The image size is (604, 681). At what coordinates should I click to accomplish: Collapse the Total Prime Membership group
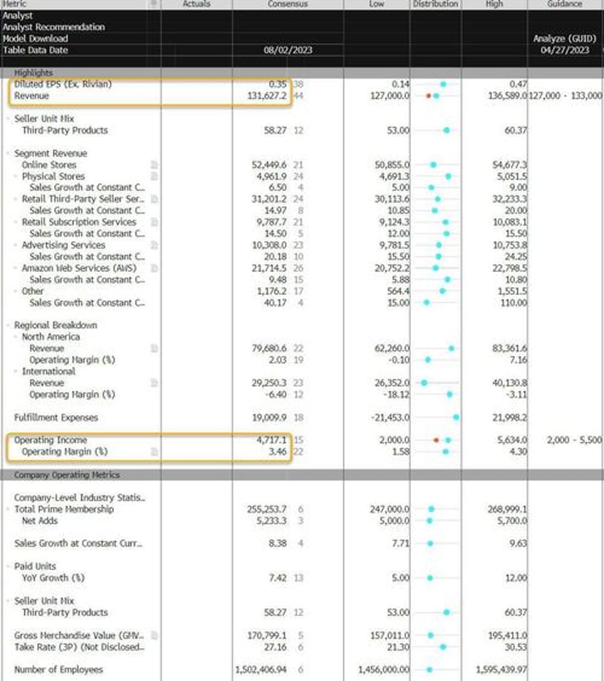[9, 509]
